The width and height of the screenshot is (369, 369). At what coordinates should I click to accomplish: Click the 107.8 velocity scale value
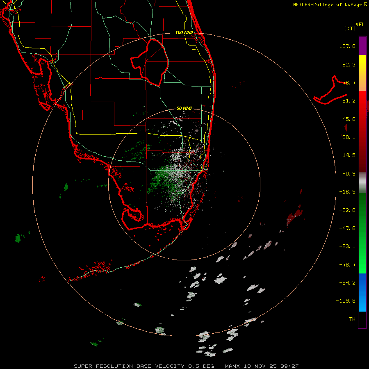coord(347,46)
